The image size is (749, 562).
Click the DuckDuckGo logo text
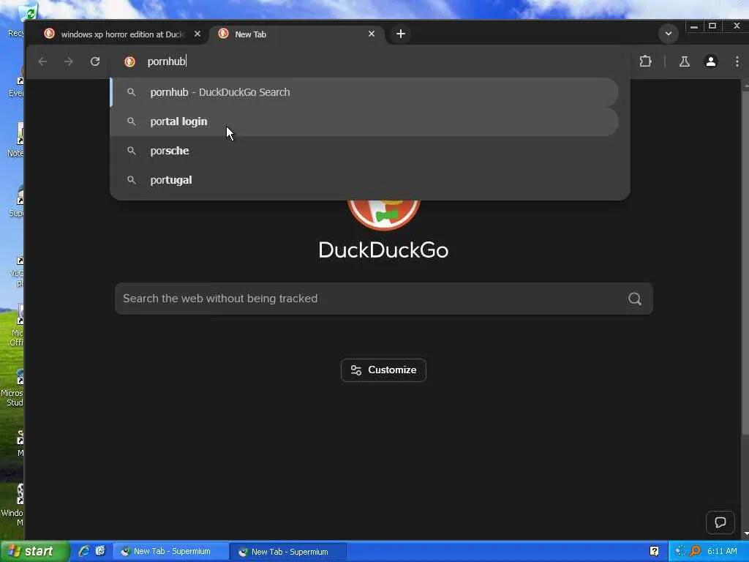coord(383,250)
